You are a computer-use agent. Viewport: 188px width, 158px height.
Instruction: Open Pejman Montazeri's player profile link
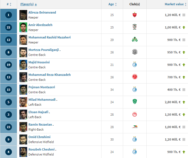click(42, 87)
